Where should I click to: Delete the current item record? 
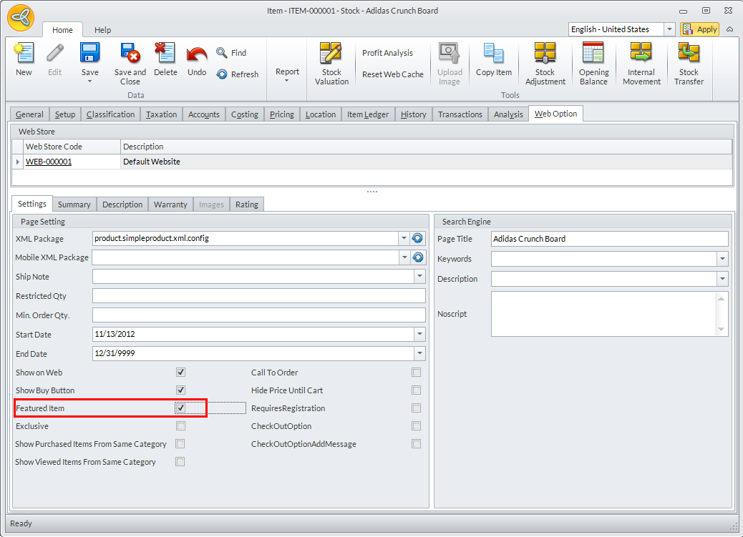pos(165,59)
